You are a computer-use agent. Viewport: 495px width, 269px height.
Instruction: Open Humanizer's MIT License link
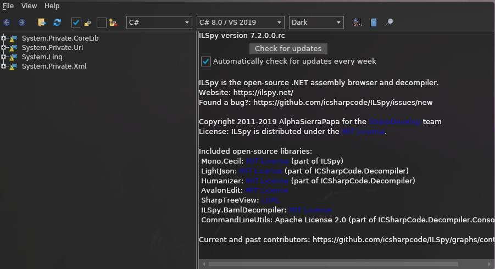(267, 181)
